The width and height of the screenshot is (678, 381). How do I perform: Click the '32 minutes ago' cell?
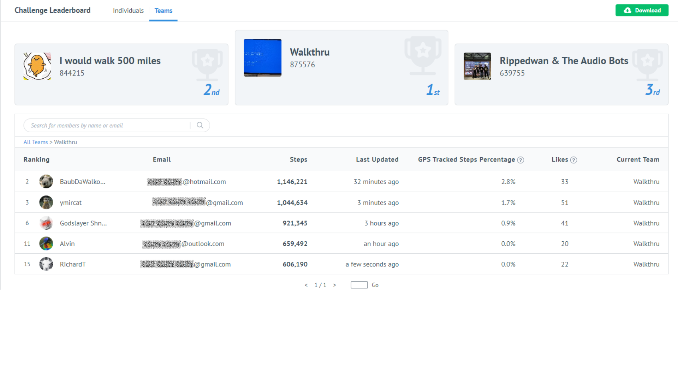tap(376, 182)
